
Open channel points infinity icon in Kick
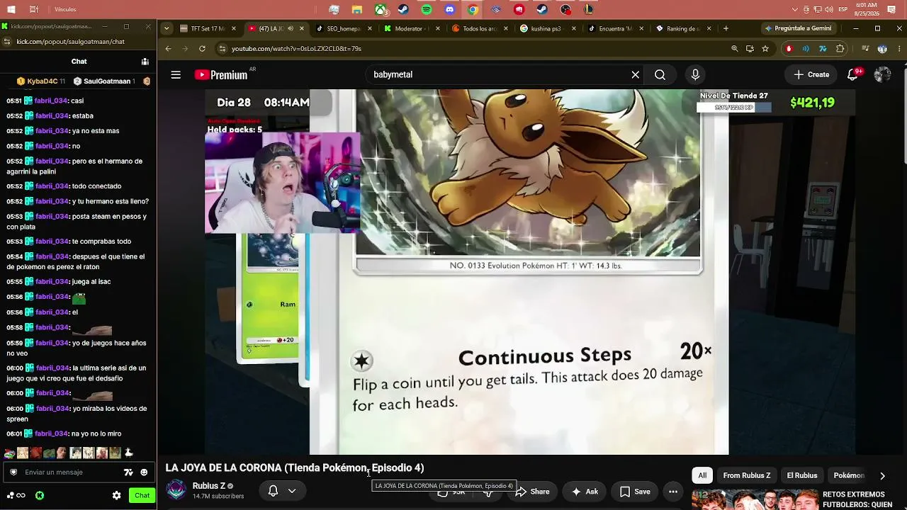[x=17, y=496]
